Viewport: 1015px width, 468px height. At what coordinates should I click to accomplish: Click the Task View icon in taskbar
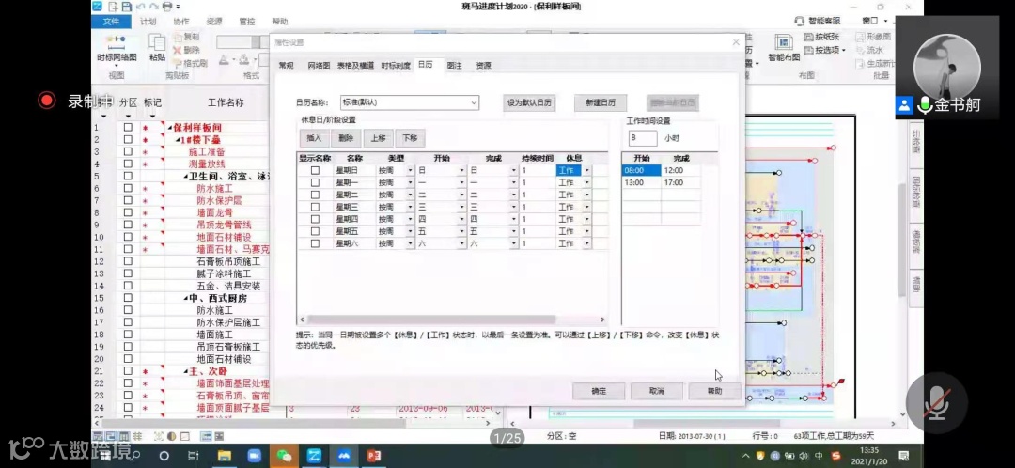point(194,456)
